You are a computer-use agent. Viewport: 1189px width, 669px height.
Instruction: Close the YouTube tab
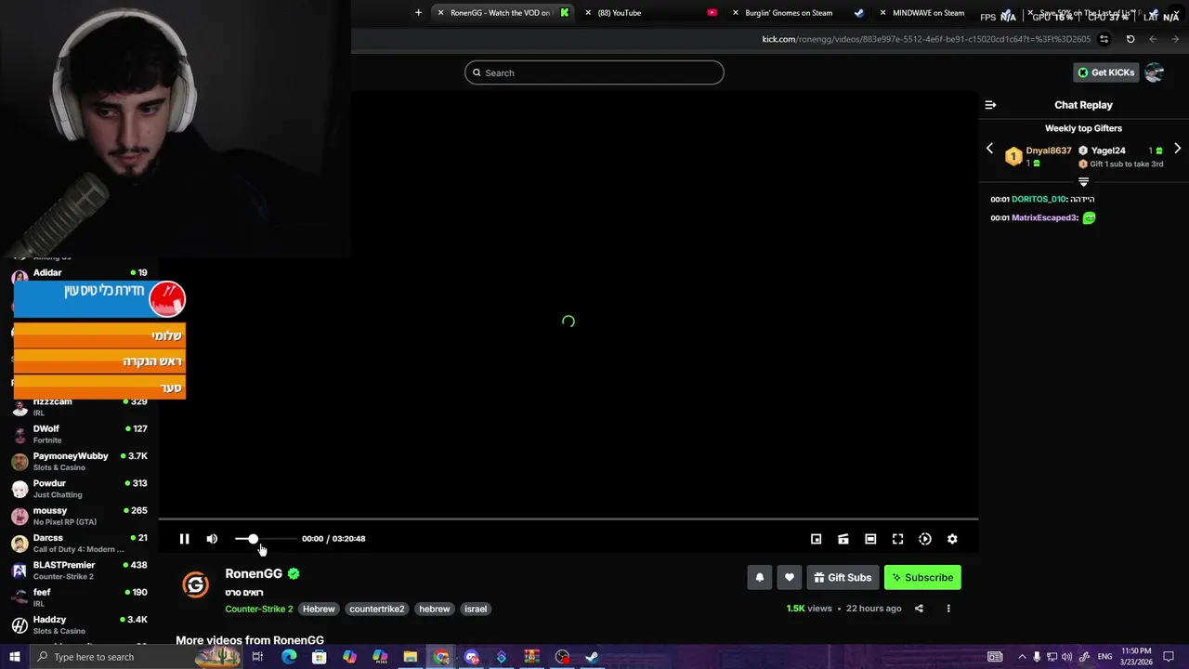[588, 13]
